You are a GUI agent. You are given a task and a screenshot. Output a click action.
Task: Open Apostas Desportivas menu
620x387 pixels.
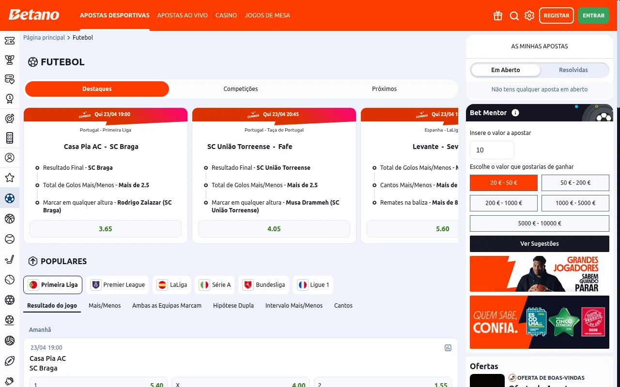coord(115,15)
